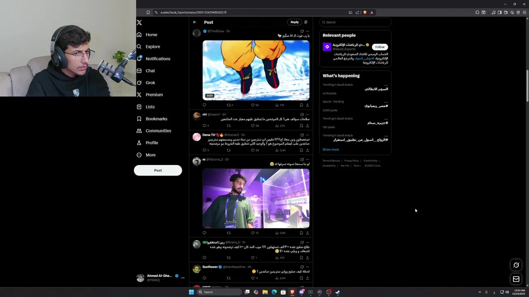
Task: Reply to riri's comment with 4 replies
Action: click(206, 126)
